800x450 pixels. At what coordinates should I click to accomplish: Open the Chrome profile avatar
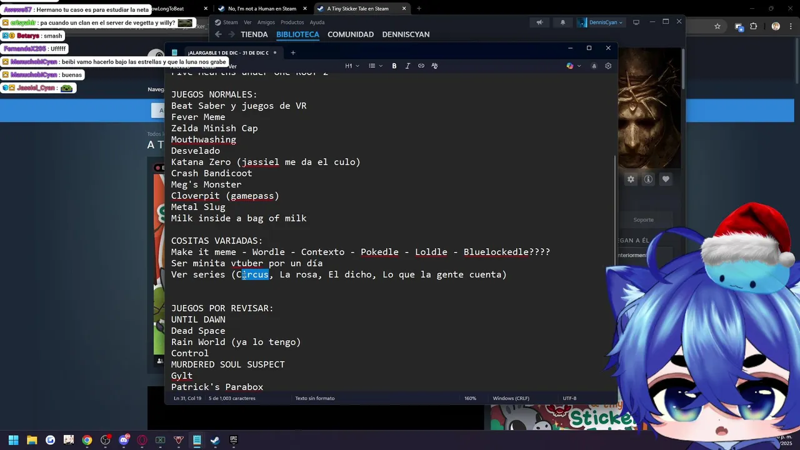[776, 26]
